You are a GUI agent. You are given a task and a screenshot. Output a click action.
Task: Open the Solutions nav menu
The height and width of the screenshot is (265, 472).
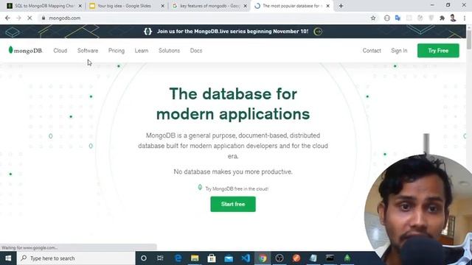(169, 51)
